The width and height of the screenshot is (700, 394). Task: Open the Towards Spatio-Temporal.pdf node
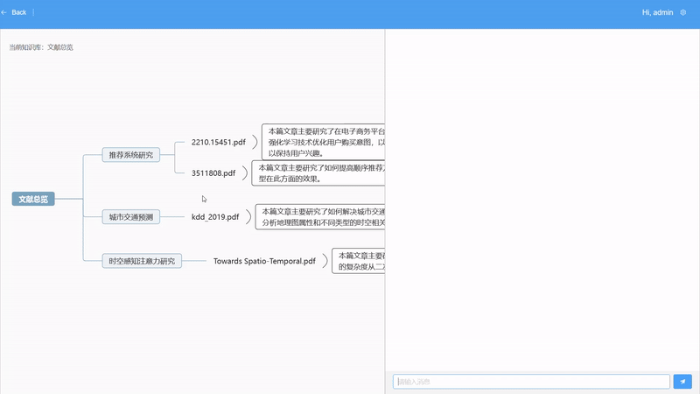[x=264, y=261]
